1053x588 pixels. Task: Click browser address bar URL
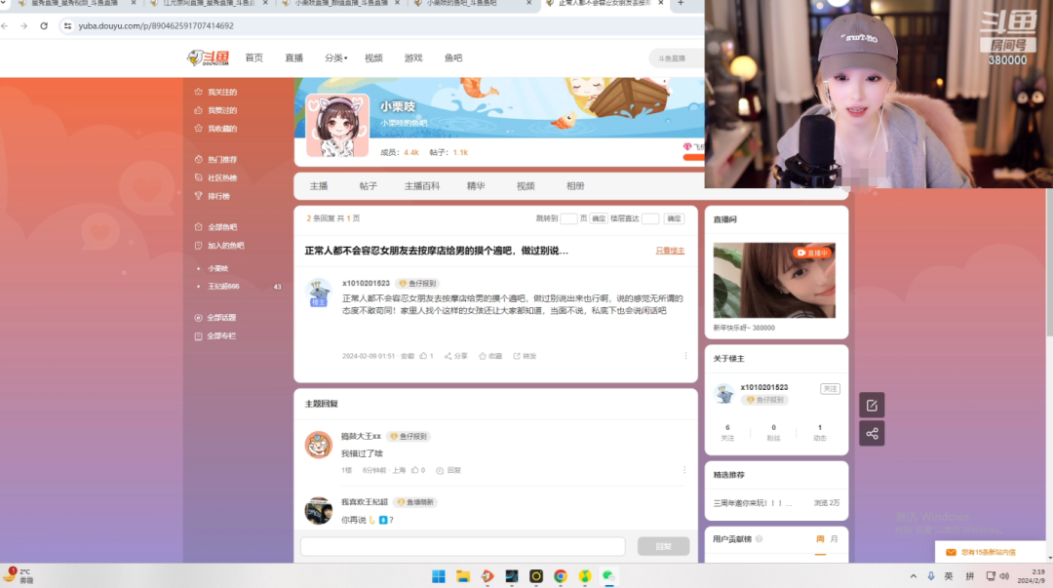156,25
